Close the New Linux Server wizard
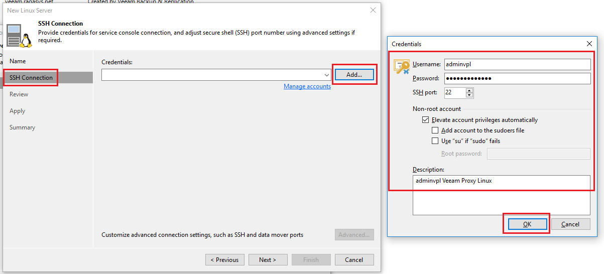Viewport: 604px width, 274px height. (x=373, y=10)
